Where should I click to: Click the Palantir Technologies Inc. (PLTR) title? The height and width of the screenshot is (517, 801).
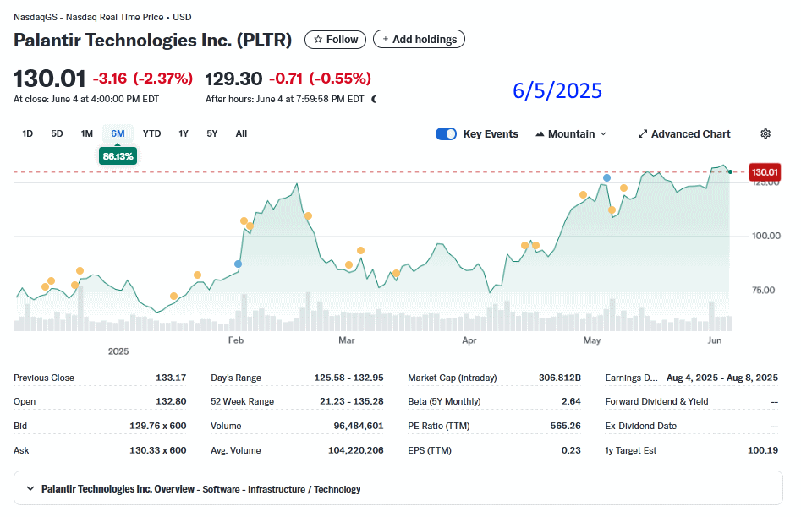[x=153, y=40]
